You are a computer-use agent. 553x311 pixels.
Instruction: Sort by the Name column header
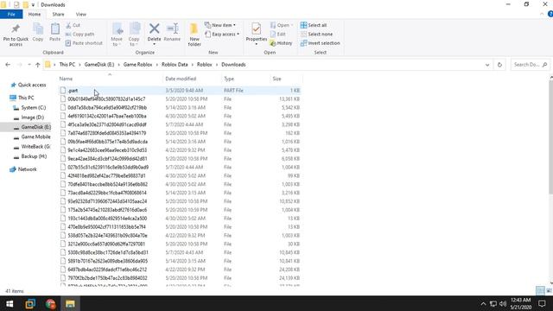[110, 79]
